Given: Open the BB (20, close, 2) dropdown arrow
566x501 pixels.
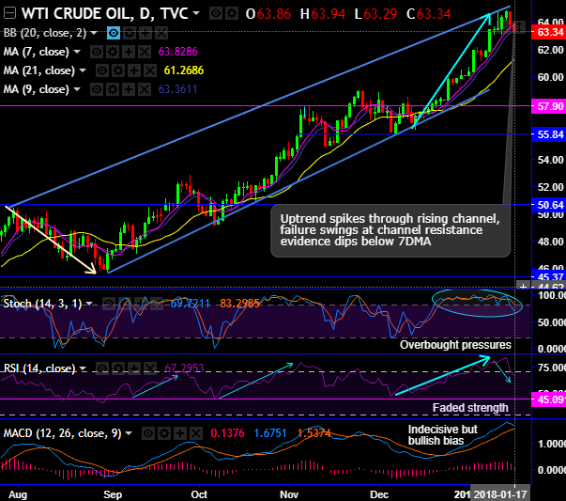Looking at the screenshot, I should 94,33.
